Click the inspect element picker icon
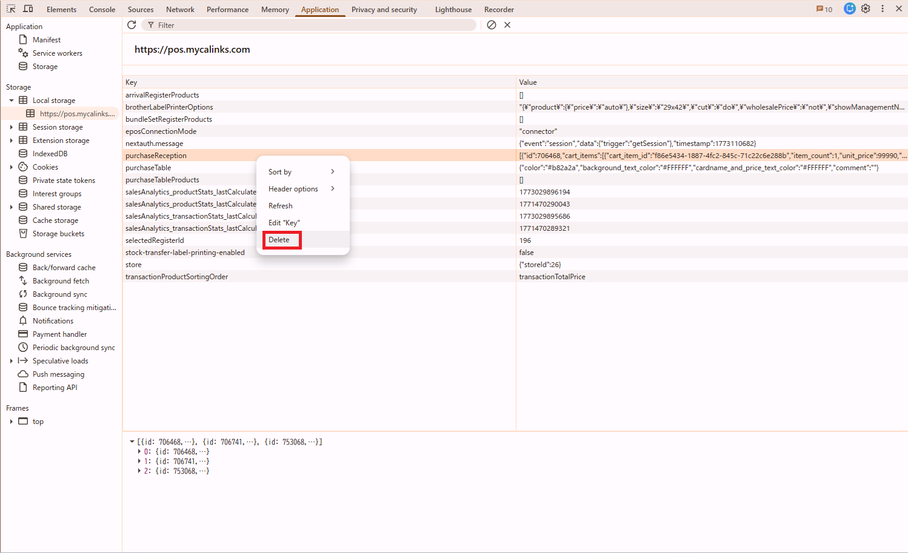Viewport: 908px width, 553px height. click(x=11, y=9)
